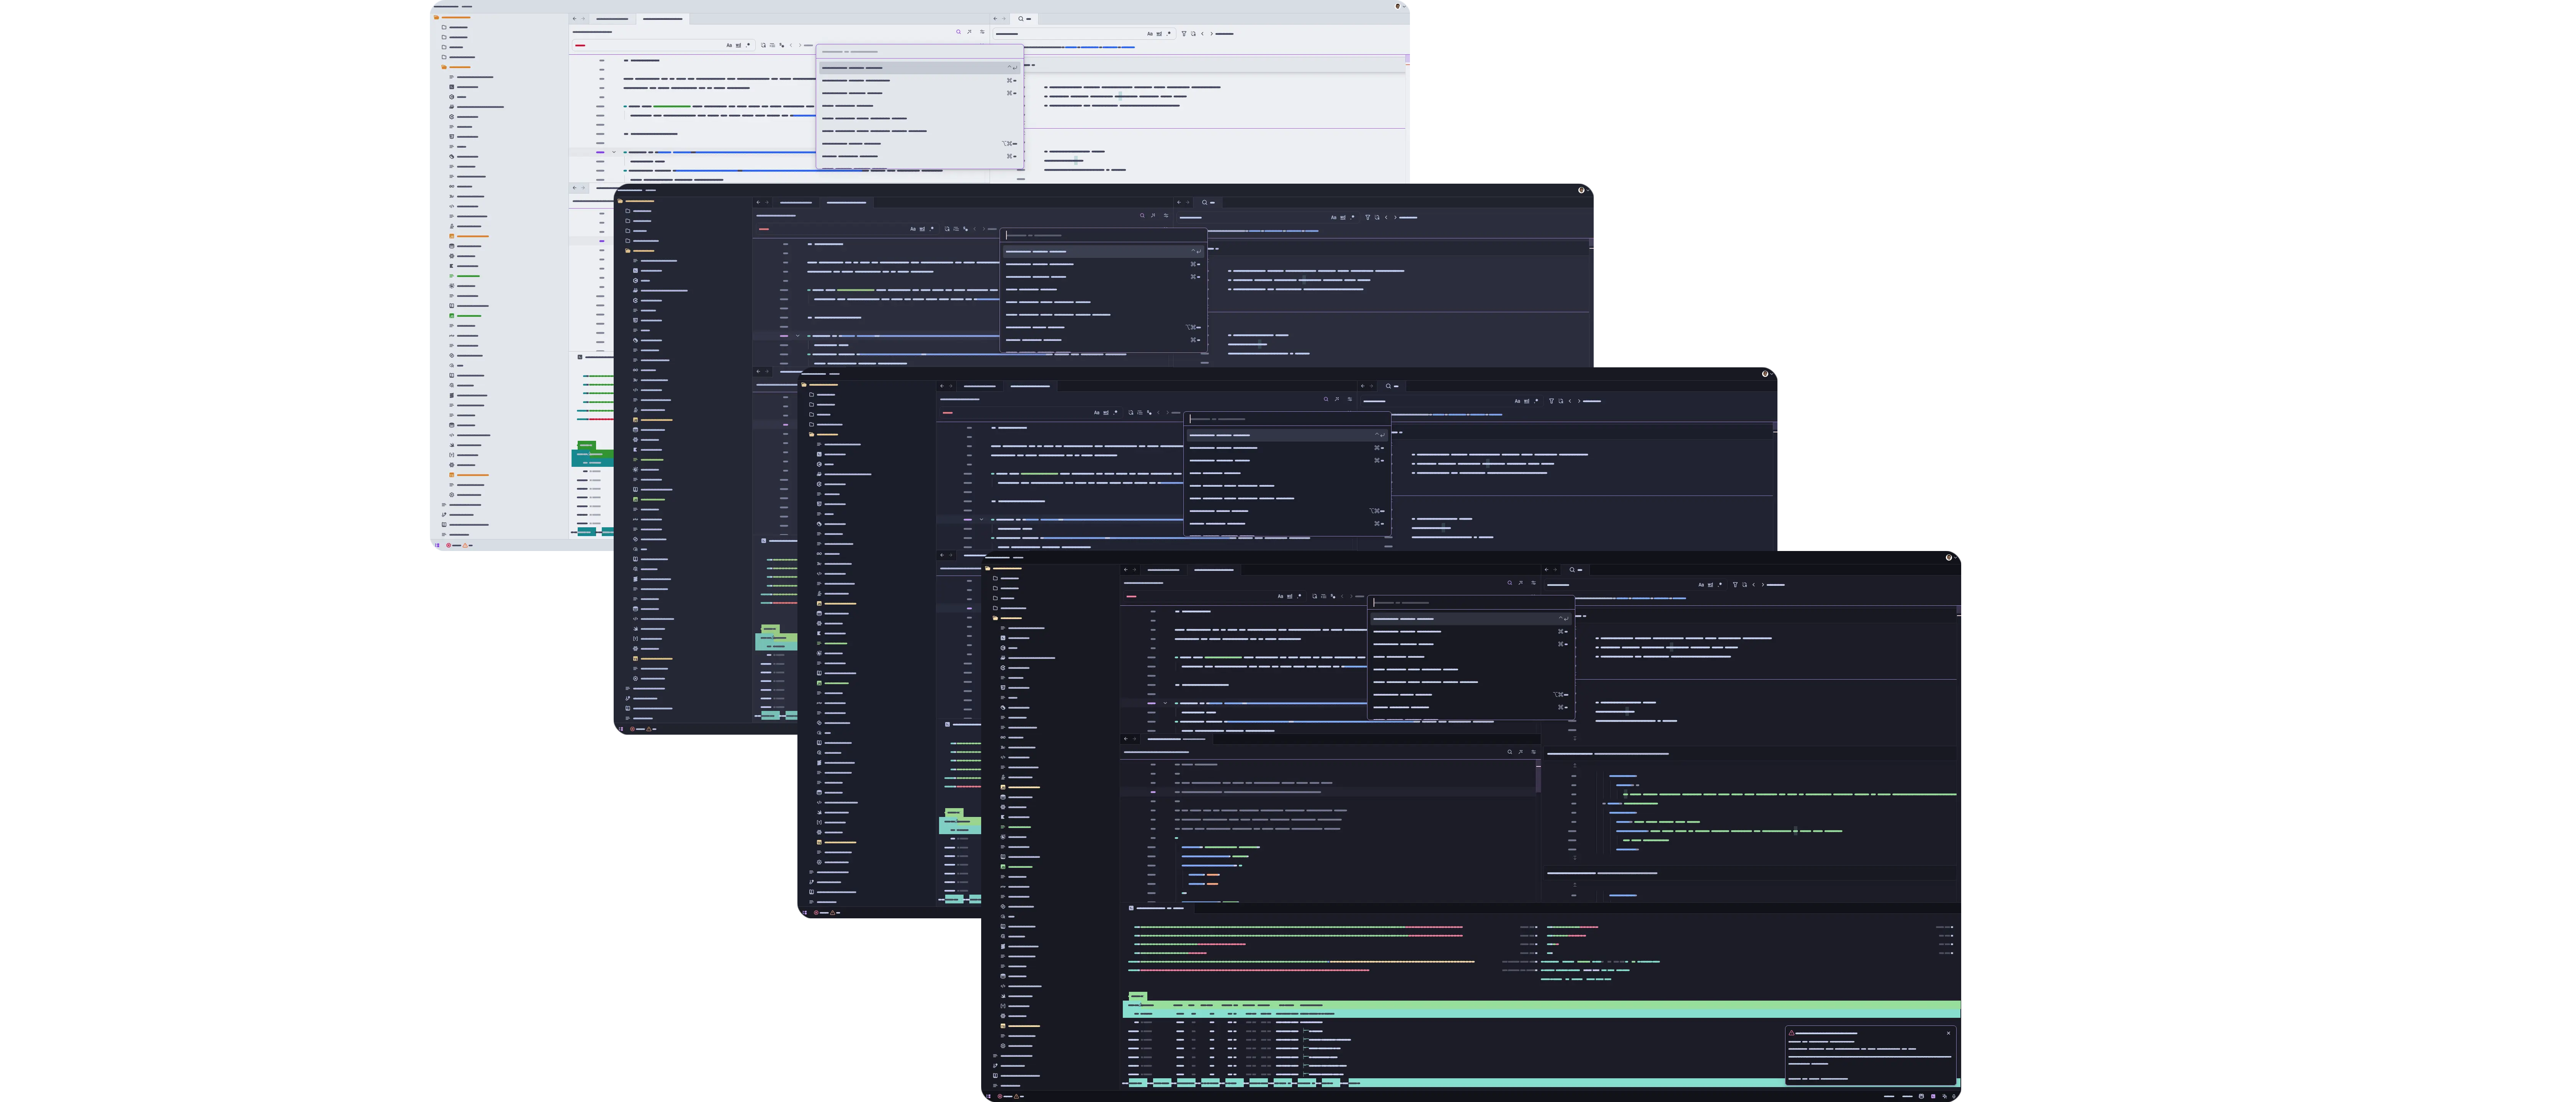Viewport: 2576px width, 1102px height.
Task: Click notification bell icon in bottom status bar
Action: point(1954,1096)
